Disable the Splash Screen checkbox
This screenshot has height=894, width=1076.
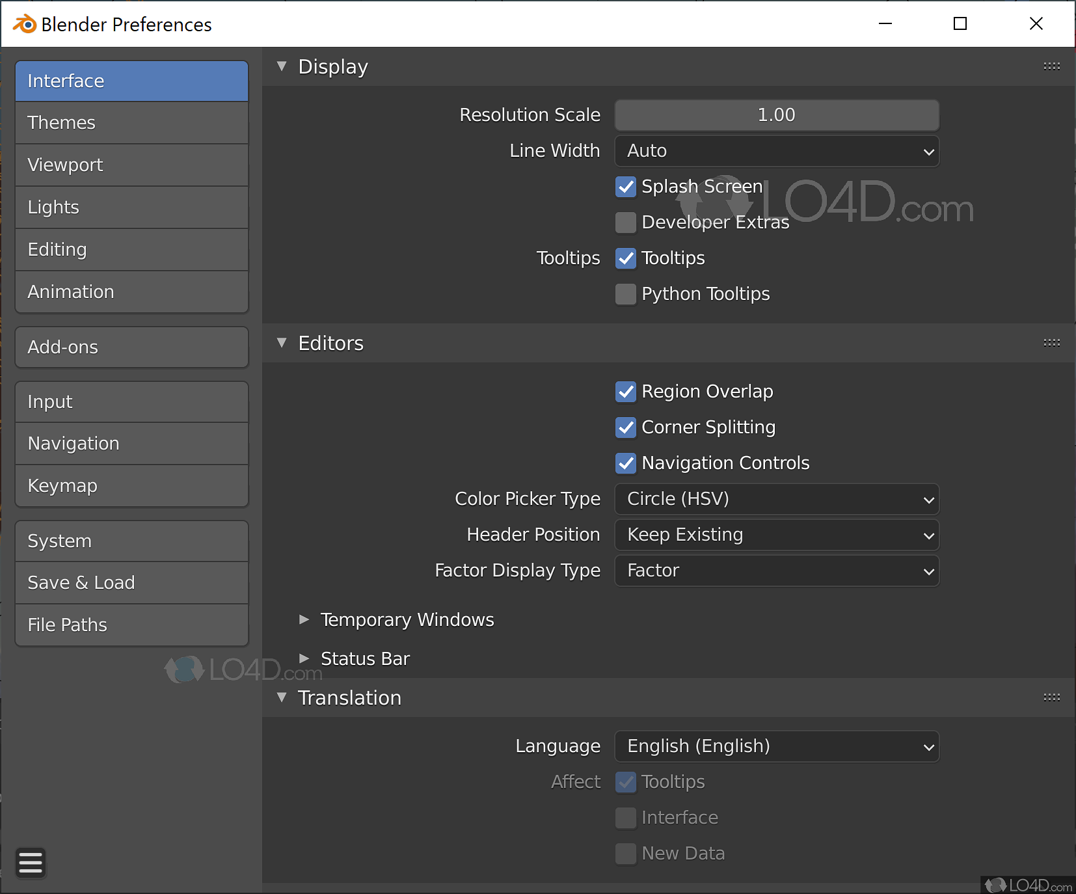coord(626,187)
